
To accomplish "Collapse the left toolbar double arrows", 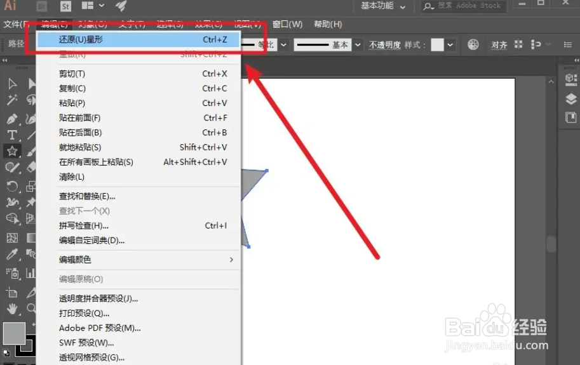I will (x=5, y=60).
